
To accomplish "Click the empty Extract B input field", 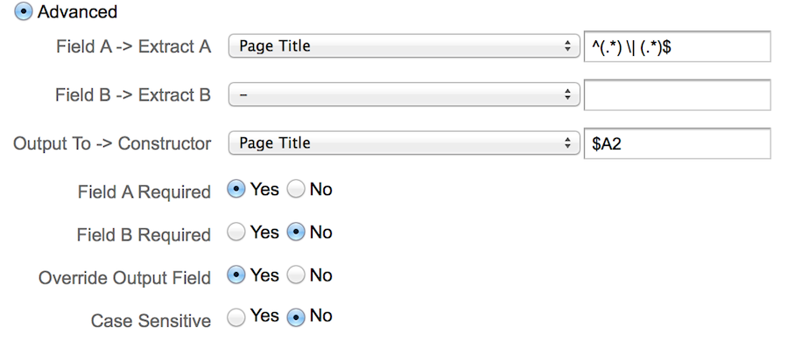I will click(677, 95).
